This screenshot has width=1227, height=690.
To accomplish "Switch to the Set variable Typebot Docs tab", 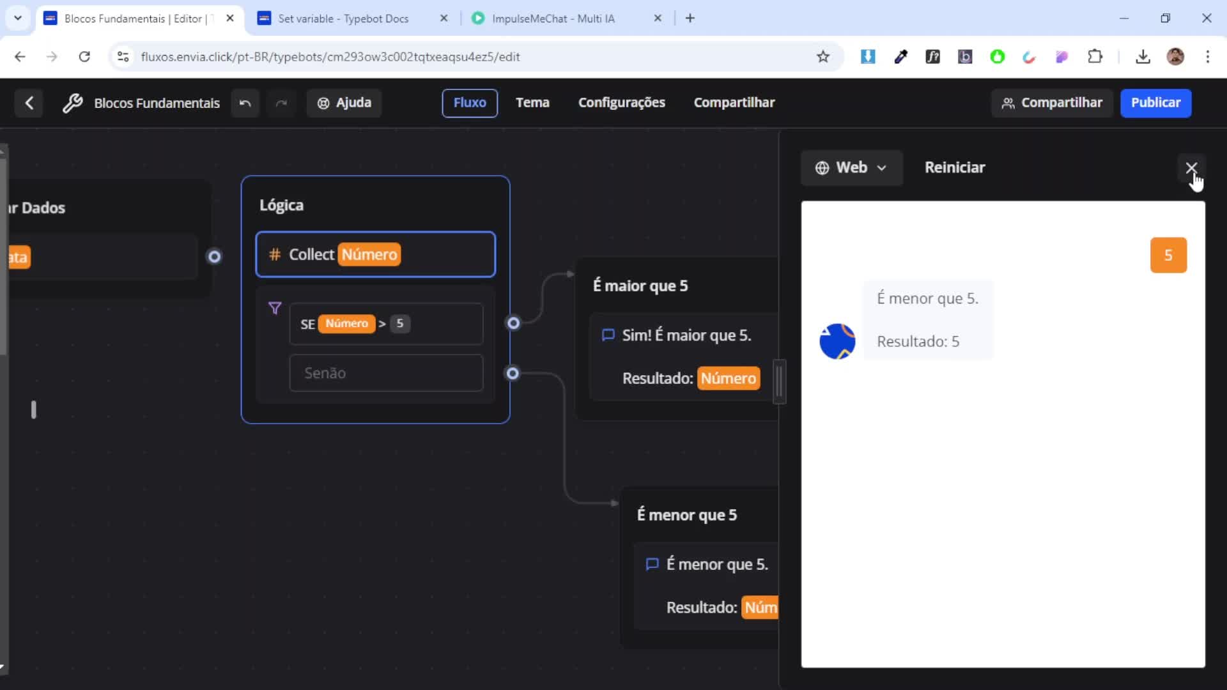I will click(343, 19).
